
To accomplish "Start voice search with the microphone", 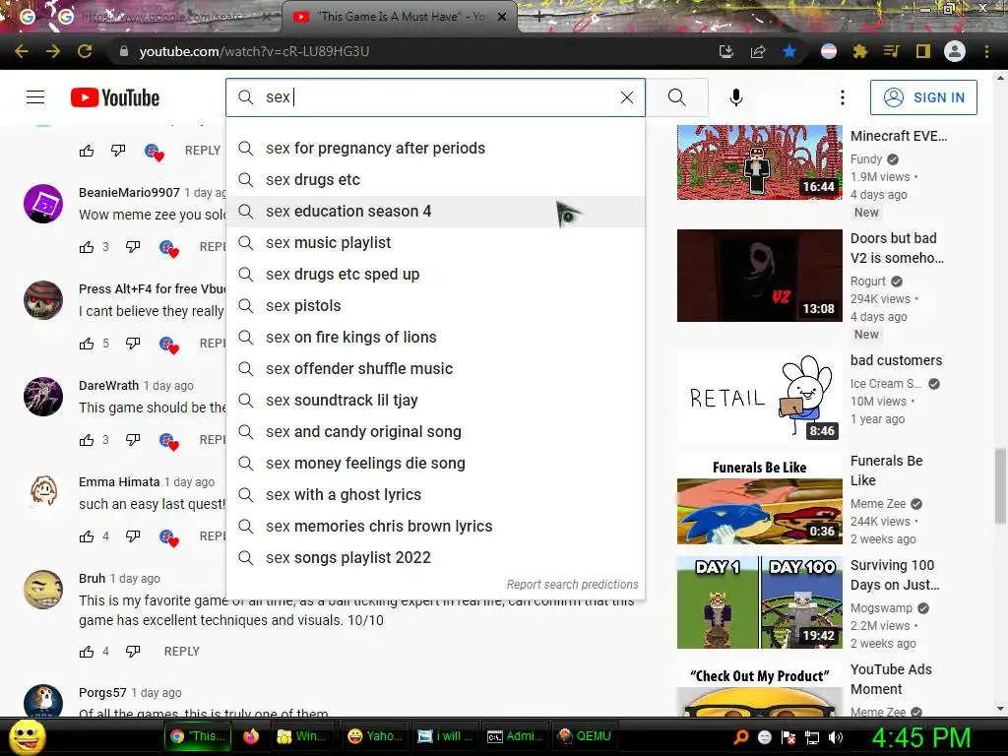I will pyautogui.click(x=736, y=97).
